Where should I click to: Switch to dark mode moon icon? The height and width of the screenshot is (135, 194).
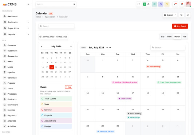tap(149, 4)
